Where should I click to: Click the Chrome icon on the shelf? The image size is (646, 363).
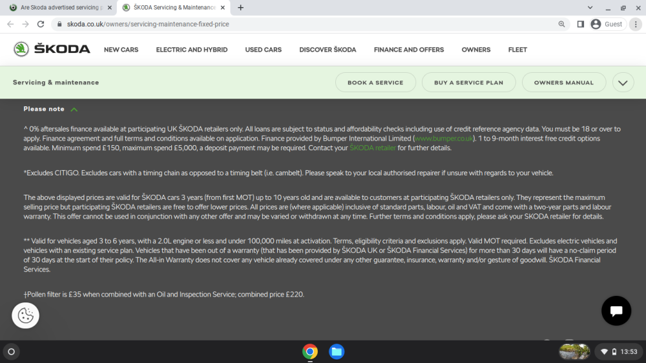tap(310, 351)
